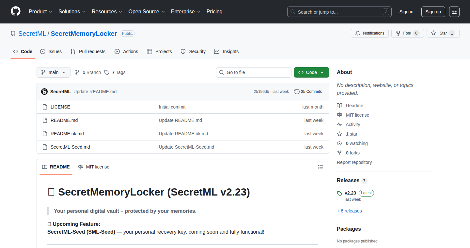Click Report repository
This screenshot has width=470, height=248.
[354, 162]
